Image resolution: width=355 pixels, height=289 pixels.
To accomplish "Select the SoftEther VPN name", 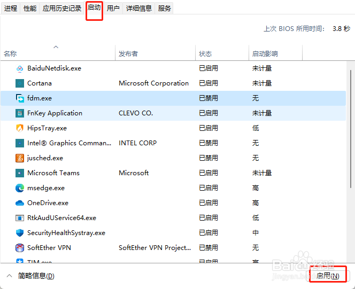I will (x=49, y=248).
